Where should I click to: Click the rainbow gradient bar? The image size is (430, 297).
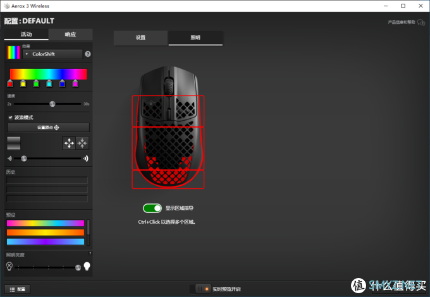[x=48, y=75]
